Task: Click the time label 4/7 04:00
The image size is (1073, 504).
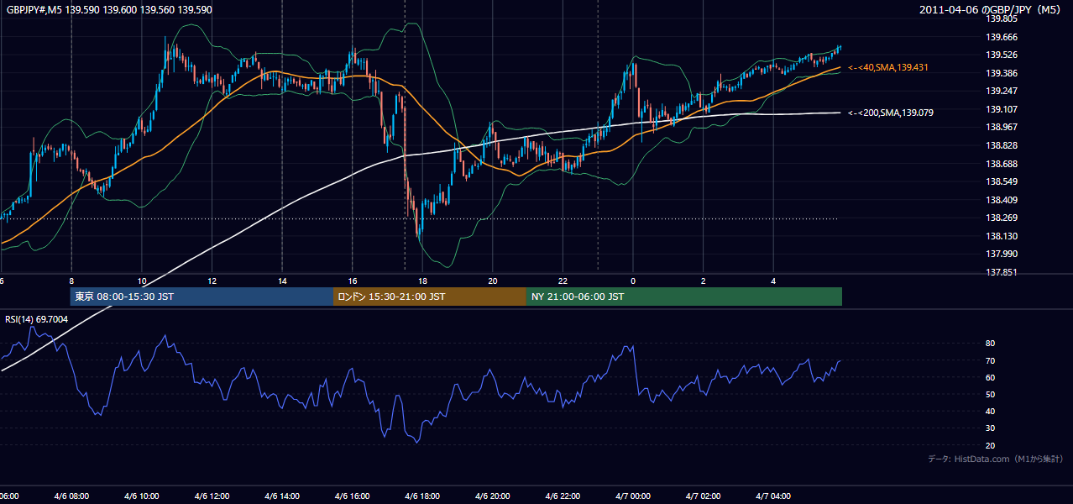Action: (774, 496)
